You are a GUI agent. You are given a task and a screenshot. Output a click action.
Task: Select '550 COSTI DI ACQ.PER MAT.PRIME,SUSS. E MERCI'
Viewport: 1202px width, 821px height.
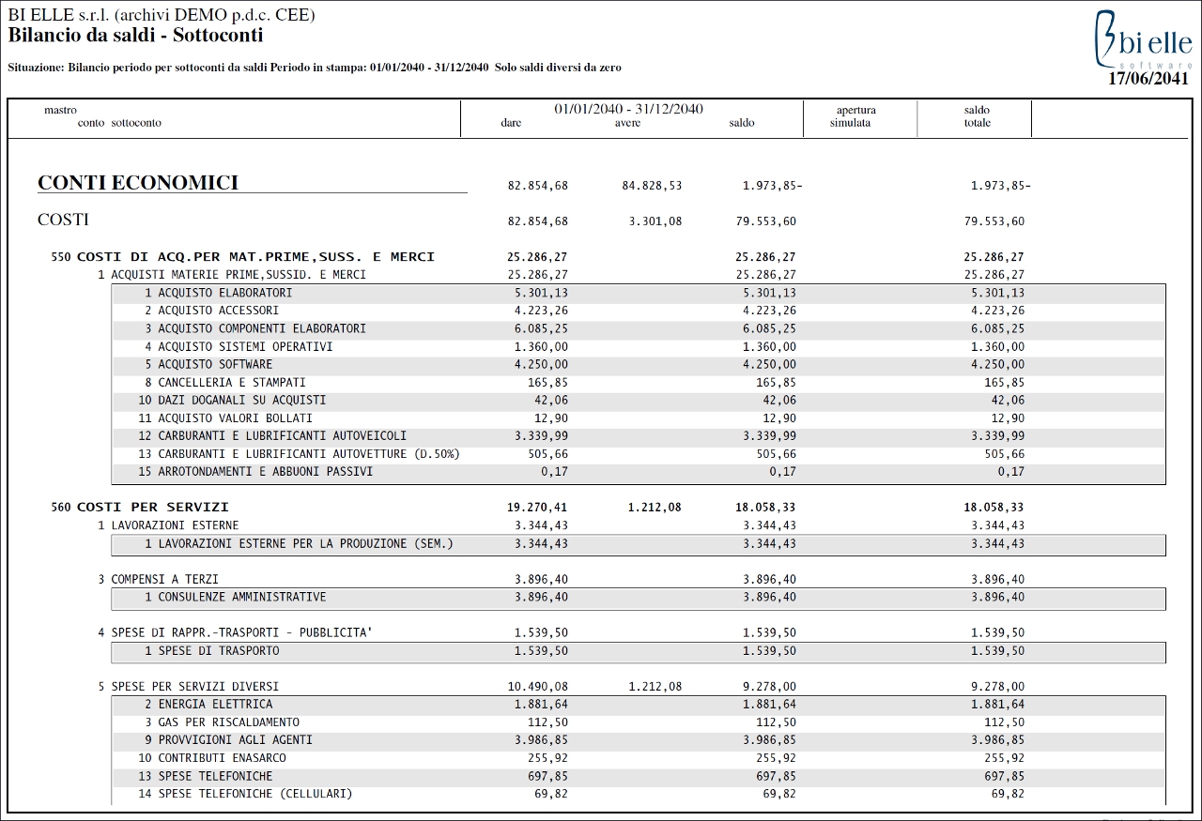pyautogui.click(x=243, y=257)
